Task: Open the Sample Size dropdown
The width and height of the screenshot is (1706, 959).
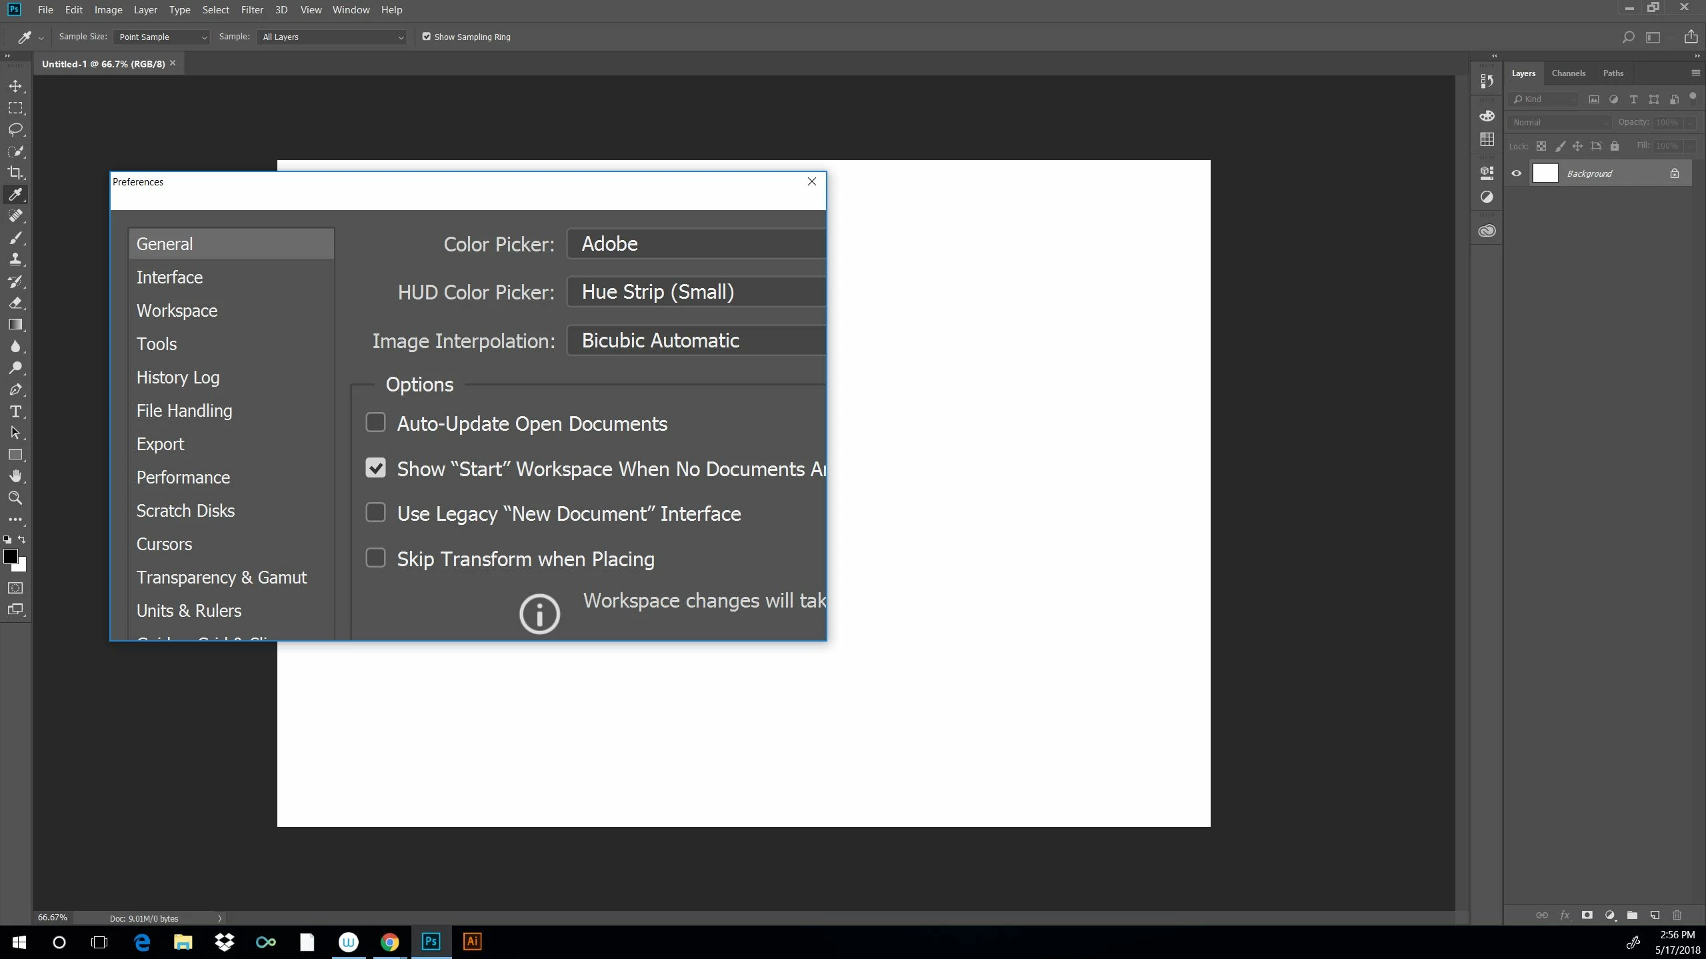Action: coord(162,37)
